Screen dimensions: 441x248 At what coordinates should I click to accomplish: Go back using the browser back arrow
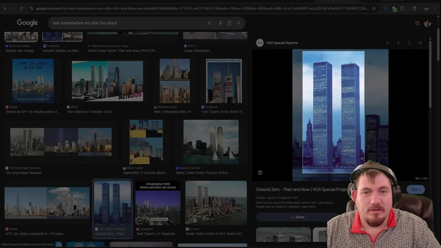(5, 8)
